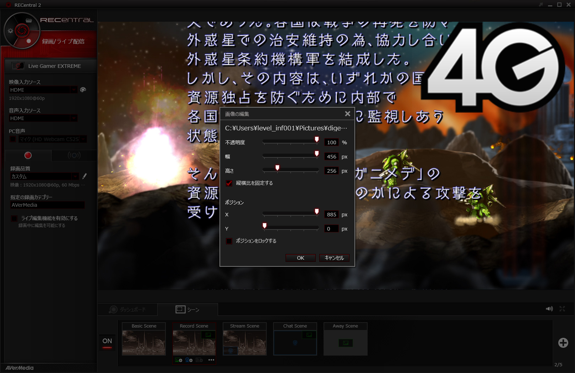575x373 pixels.
Task: Add webcam source to Record Scene
Action: pyautogui.click(x=189, y=360)
